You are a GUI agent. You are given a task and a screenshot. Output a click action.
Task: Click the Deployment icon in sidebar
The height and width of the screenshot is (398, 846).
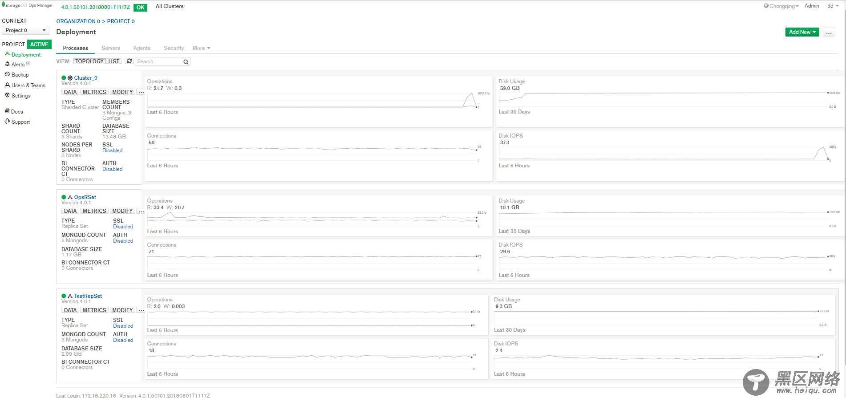point(7,54)
